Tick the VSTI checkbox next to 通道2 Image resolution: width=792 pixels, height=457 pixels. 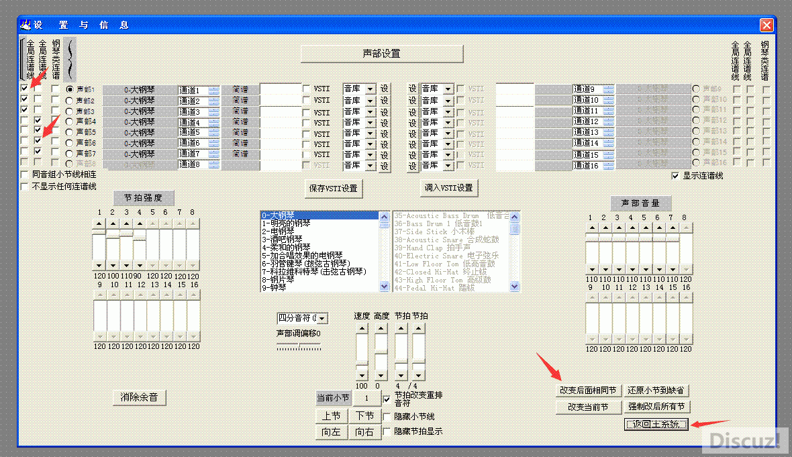point(307,100)
